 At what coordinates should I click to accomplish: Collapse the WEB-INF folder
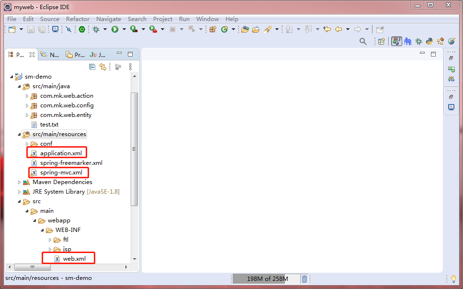tap(42, 230)
